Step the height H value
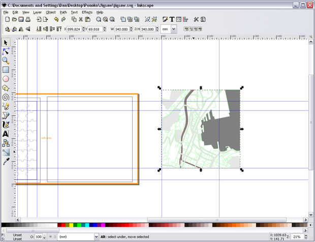 coord(157,29)
